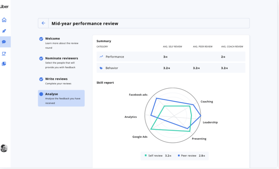Open the user profile avatar
Image resolution: width=279 pixels, height=169 pixels.
[x=4, y=148]
